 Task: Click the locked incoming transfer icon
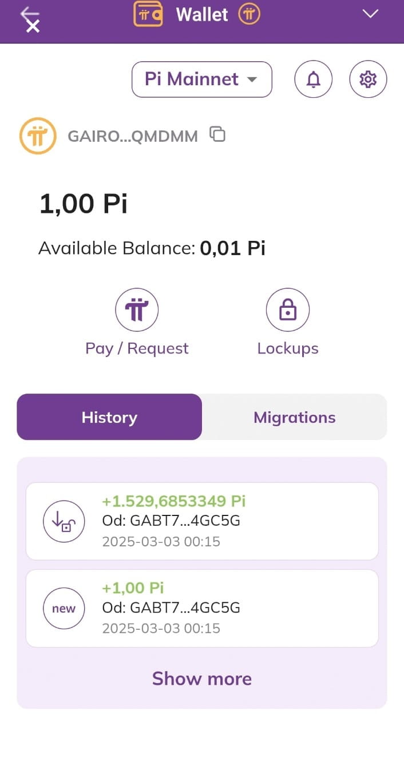click(x=64, y=521)
